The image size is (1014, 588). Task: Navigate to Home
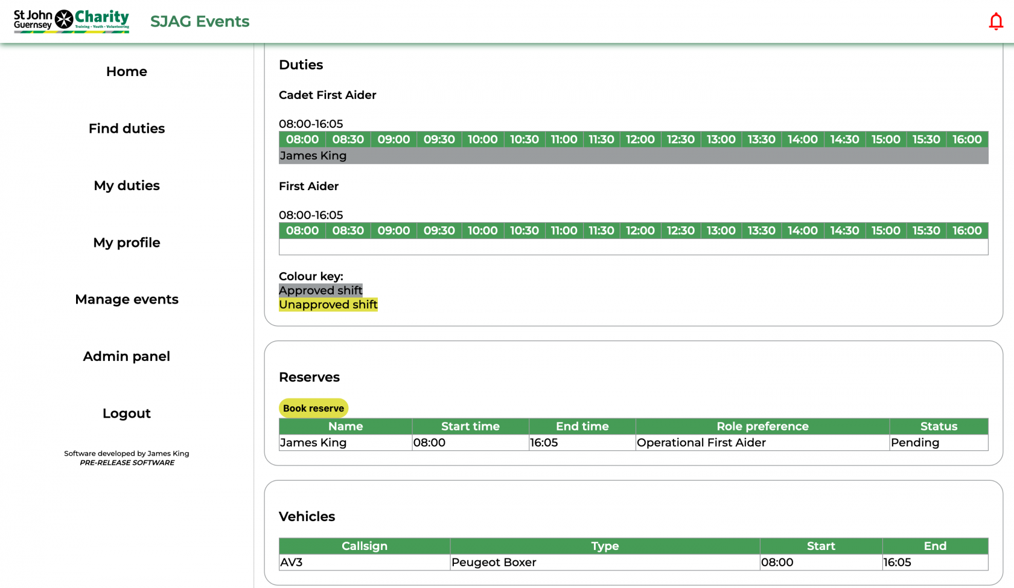[126, 71]
